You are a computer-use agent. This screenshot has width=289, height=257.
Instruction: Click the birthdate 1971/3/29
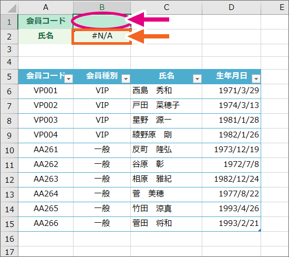239,91
